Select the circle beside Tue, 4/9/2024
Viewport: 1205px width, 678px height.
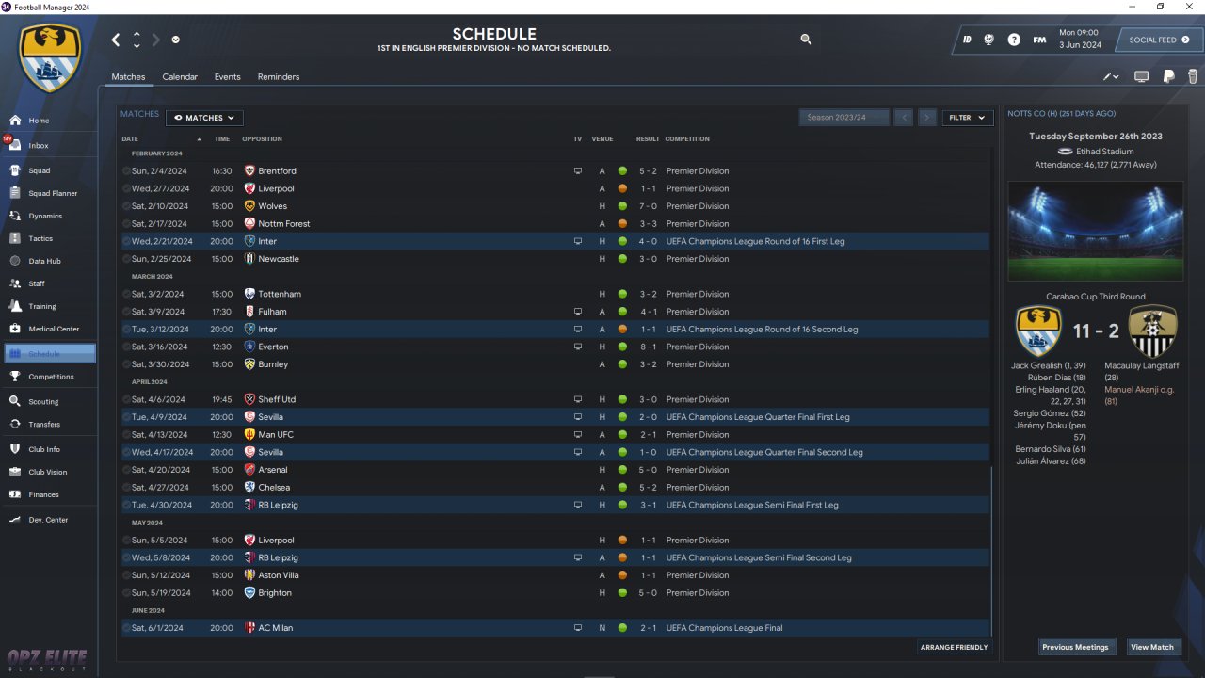pos(126,417)
